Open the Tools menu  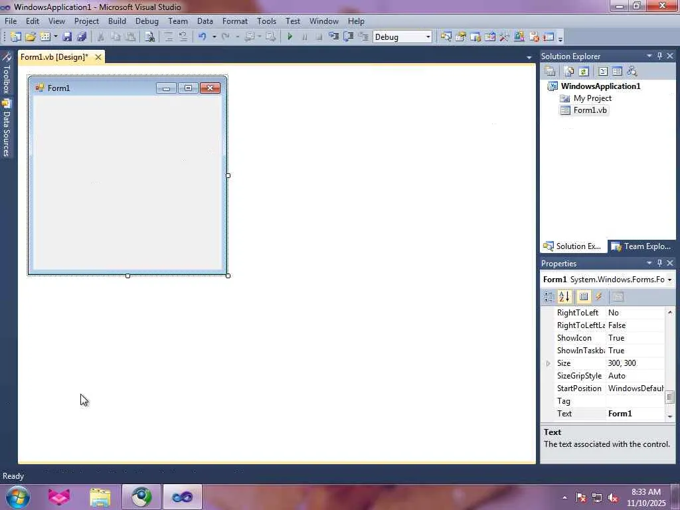click(x=266, y=21)
